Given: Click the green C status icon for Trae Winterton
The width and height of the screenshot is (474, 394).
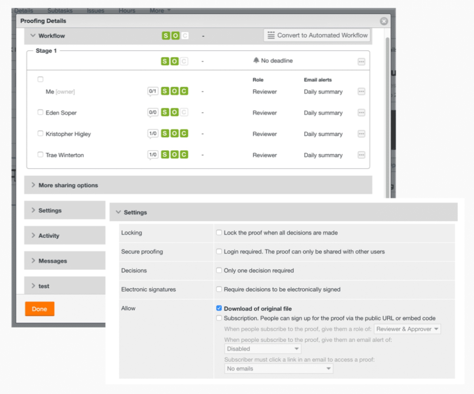Looking at the screenshot, I should [184, 154].
